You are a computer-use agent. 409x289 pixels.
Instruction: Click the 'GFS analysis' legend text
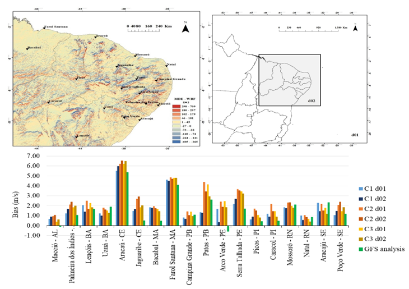(384, 249)
